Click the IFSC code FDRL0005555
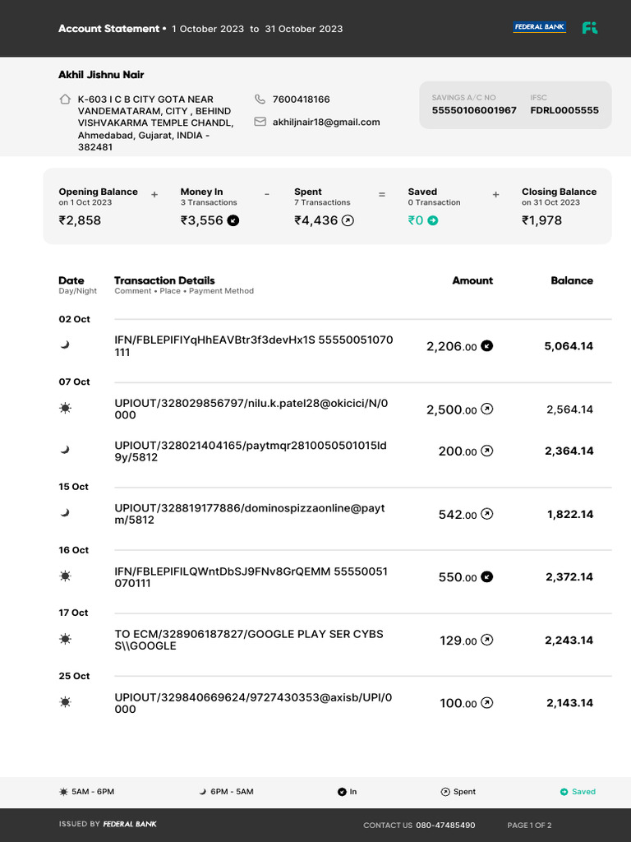This screenshot has height=842, width=631. tap(564, 110)
